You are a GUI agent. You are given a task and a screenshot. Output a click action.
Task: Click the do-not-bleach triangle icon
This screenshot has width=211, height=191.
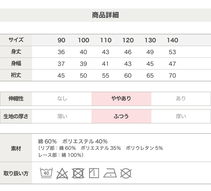pos(62,173)
